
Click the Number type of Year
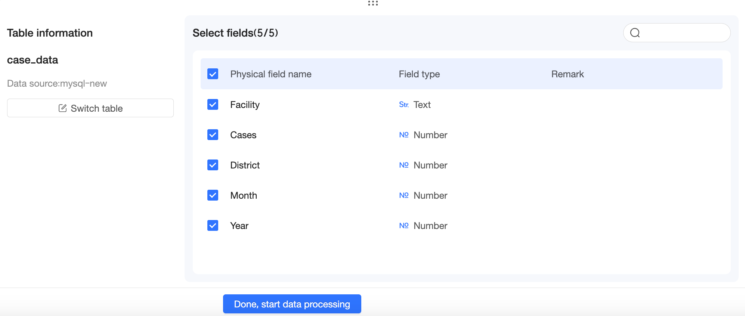coord(430,226)
